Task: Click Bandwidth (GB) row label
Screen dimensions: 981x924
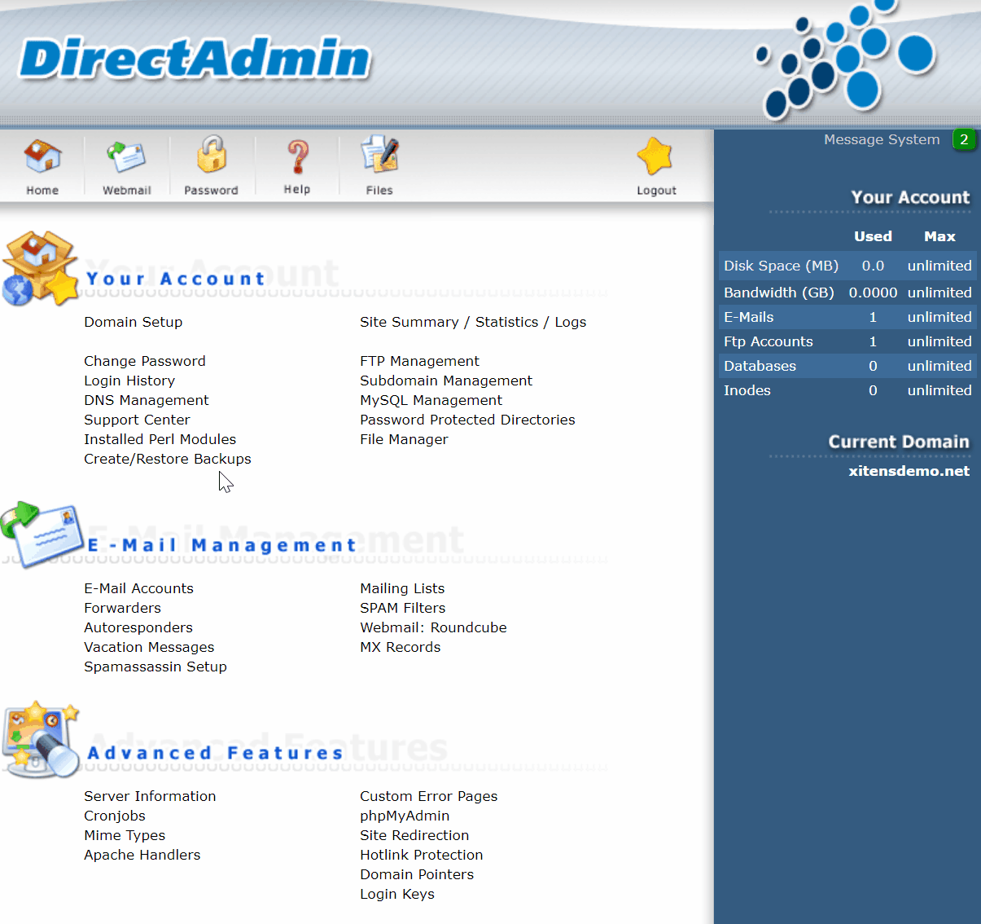Action: click(x=779, y=293)
